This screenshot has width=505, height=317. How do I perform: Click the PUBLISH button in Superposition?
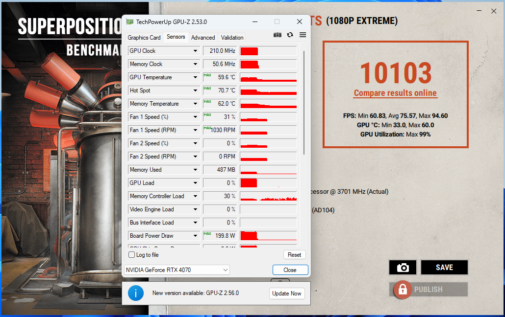coord(429,289)
